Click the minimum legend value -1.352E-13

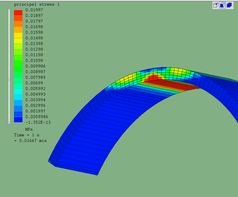point(38,123)
